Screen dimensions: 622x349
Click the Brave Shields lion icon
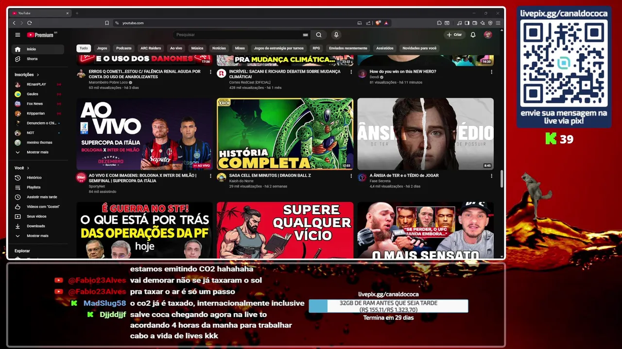(x=378, y=23)
